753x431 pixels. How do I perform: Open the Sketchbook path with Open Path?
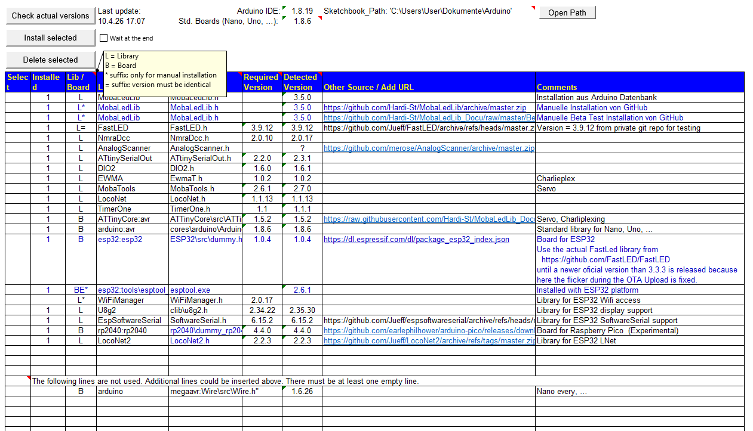pos(567,13)
